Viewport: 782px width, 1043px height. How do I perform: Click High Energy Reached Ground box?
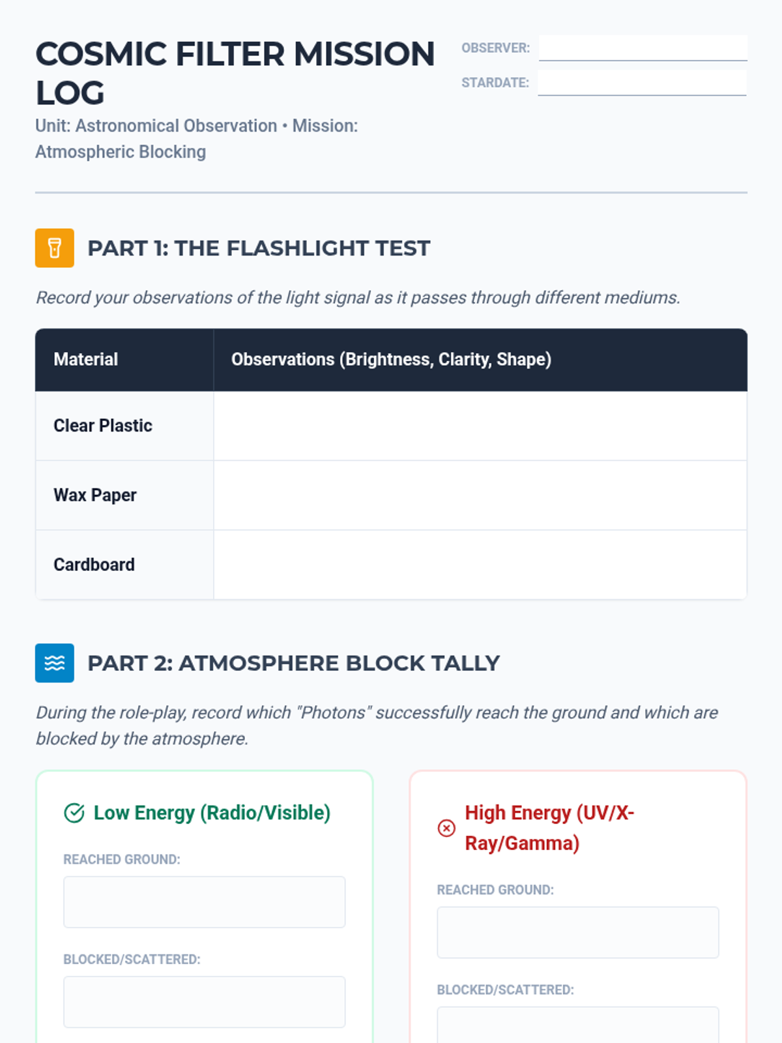[x=578, y=933]
